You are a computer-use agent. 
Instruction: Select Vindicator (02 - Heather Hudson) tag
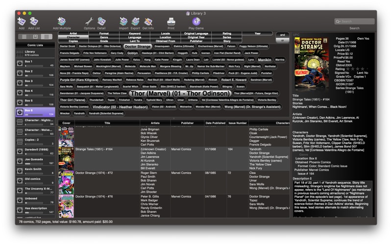click(120, 107)
